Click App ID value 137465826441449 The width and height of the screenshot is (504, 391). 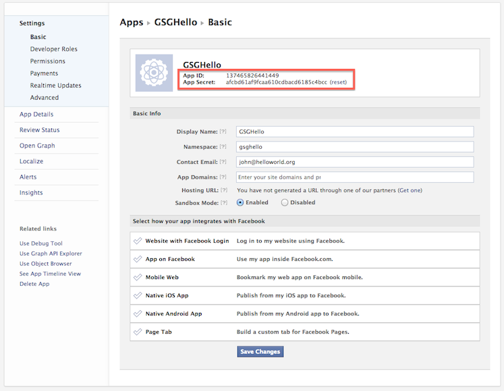tap(252, 76)
